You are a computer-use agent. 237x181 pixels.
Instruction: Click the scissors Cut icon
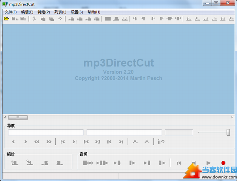(x=34, y=18)
